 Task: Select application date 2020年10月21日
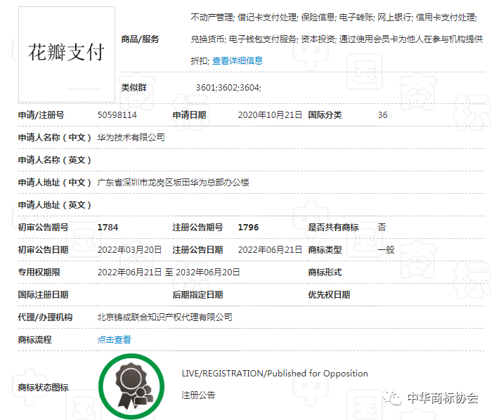tap(270, 115)
